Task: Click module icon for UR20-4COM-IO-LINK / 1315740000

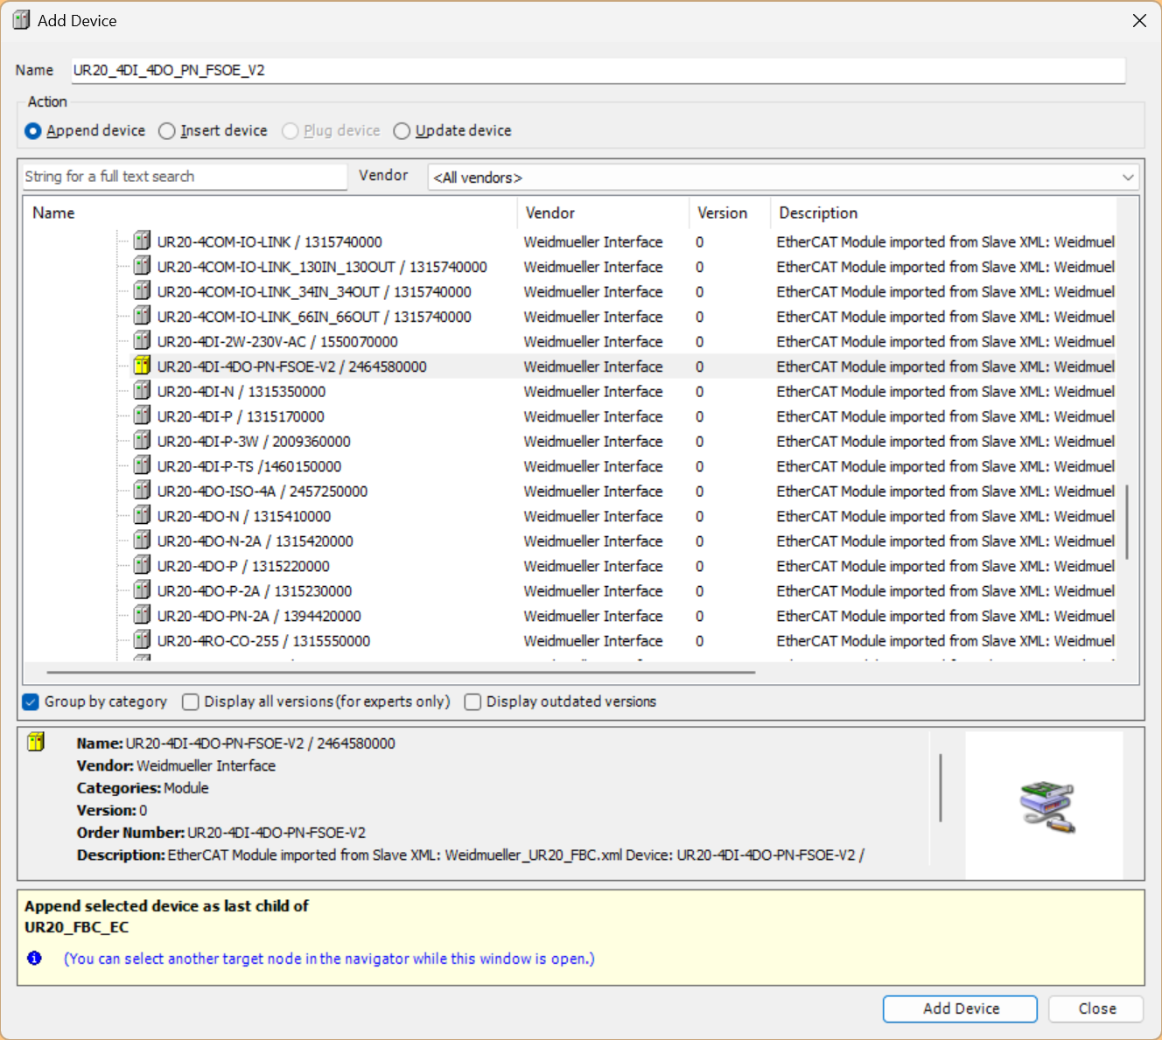Action: pyautogui.click(x=142, y=241)
